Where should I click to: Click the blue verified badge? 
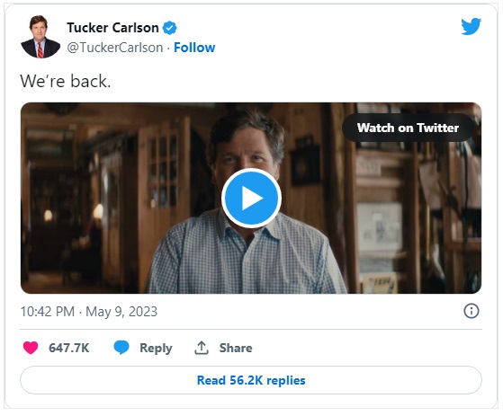click(170, 28)
